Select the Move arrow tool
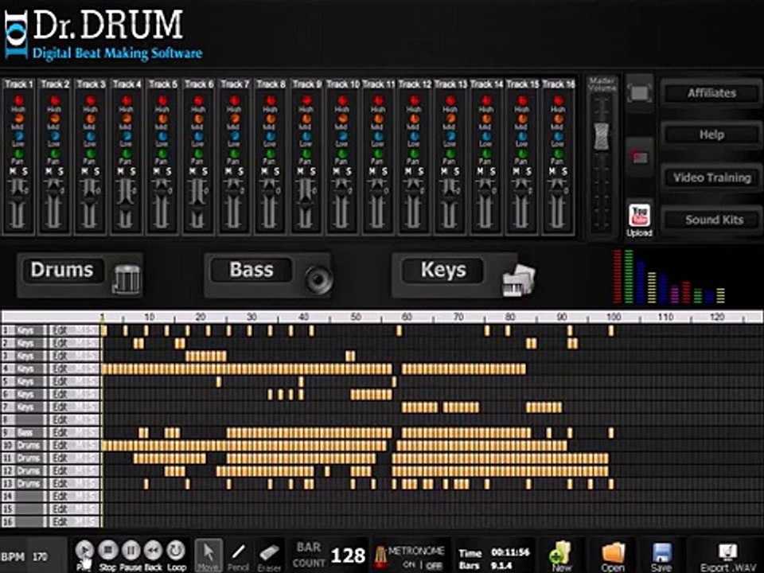The width and height of the screenshot is (764, 573). point(209,554)
